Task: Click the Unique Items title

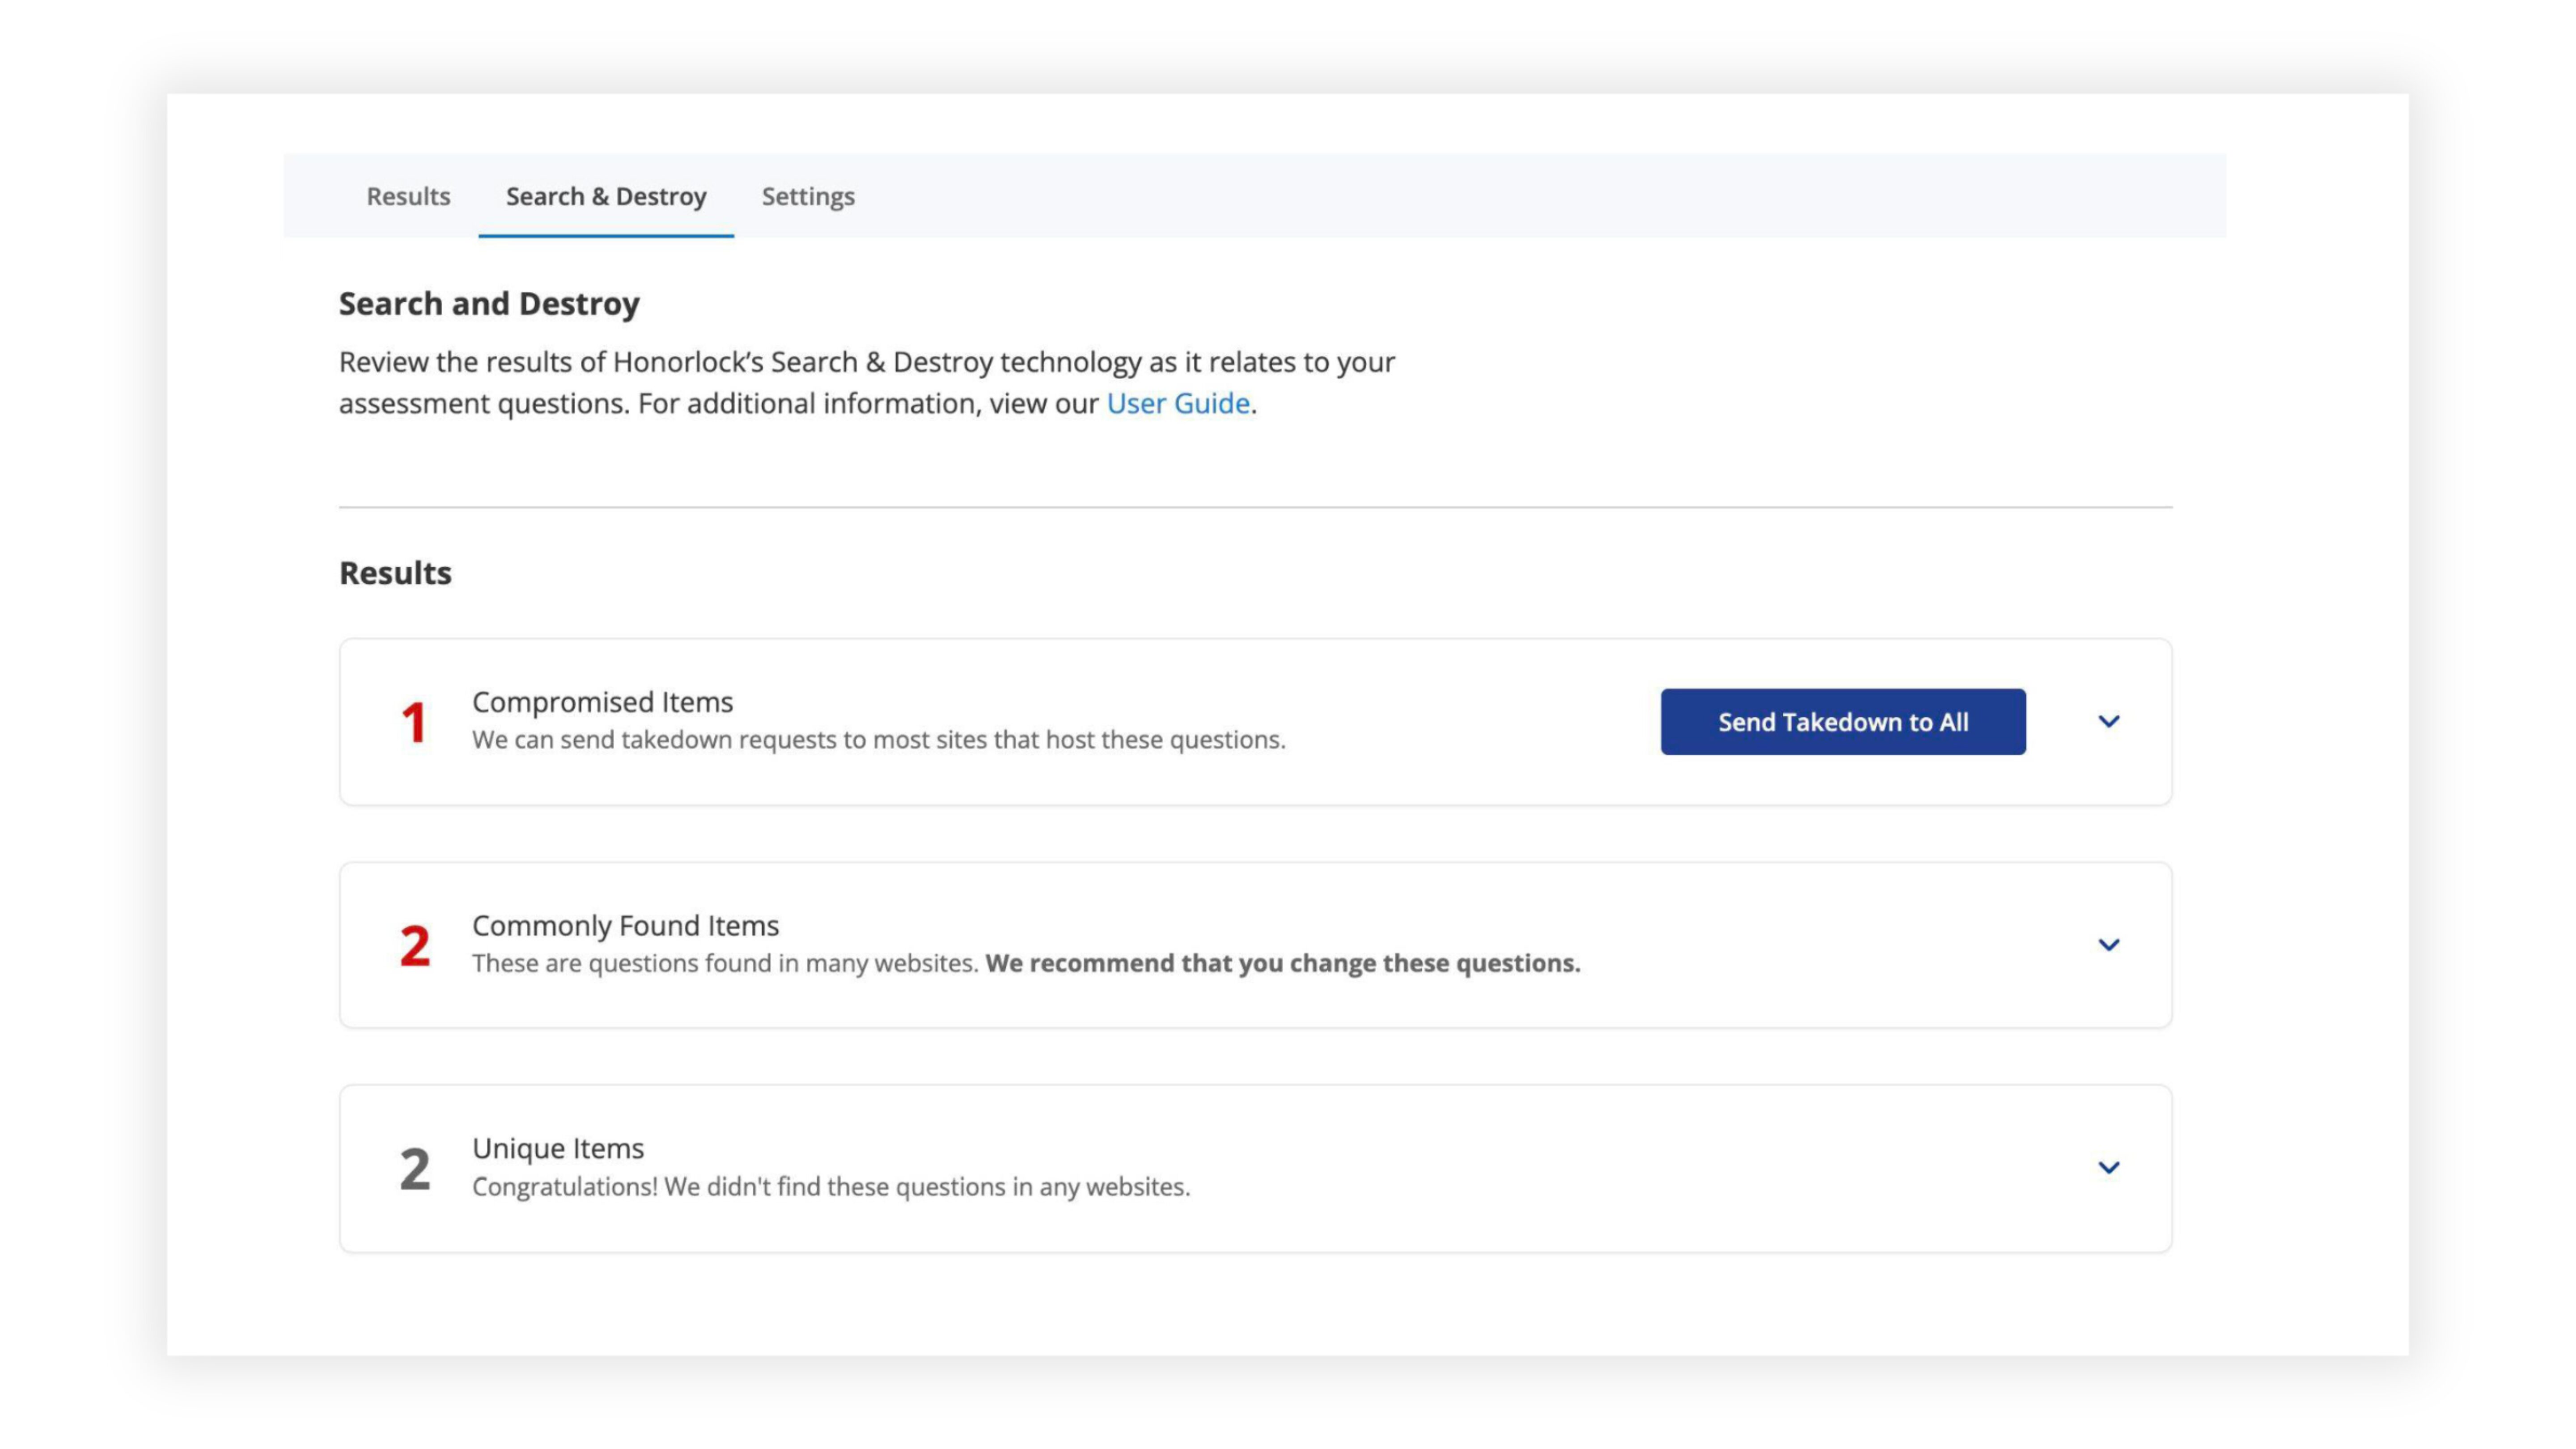Action: click(x=558, y=1148)
